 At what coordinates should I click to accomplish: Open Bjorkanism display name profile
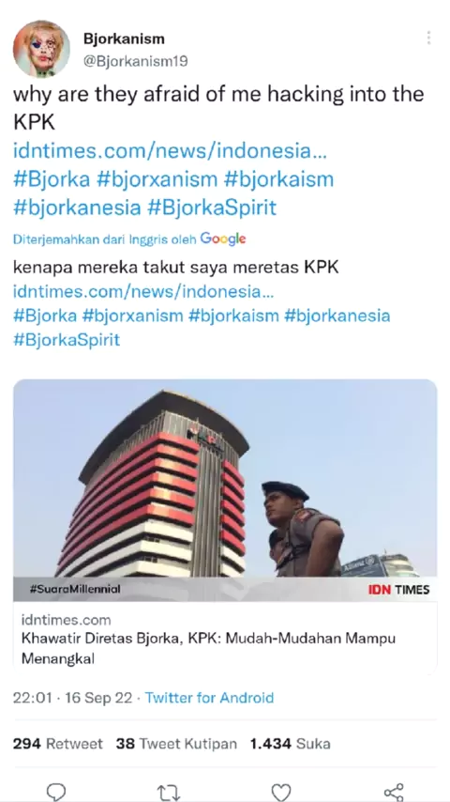click(x=124, y=39)
